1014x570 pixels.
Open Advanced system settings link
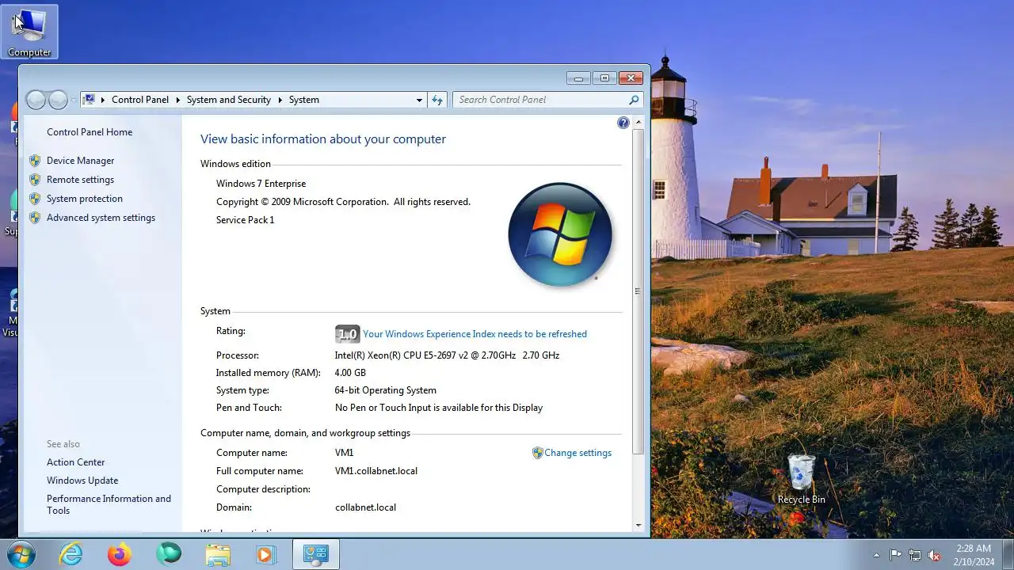101,218
